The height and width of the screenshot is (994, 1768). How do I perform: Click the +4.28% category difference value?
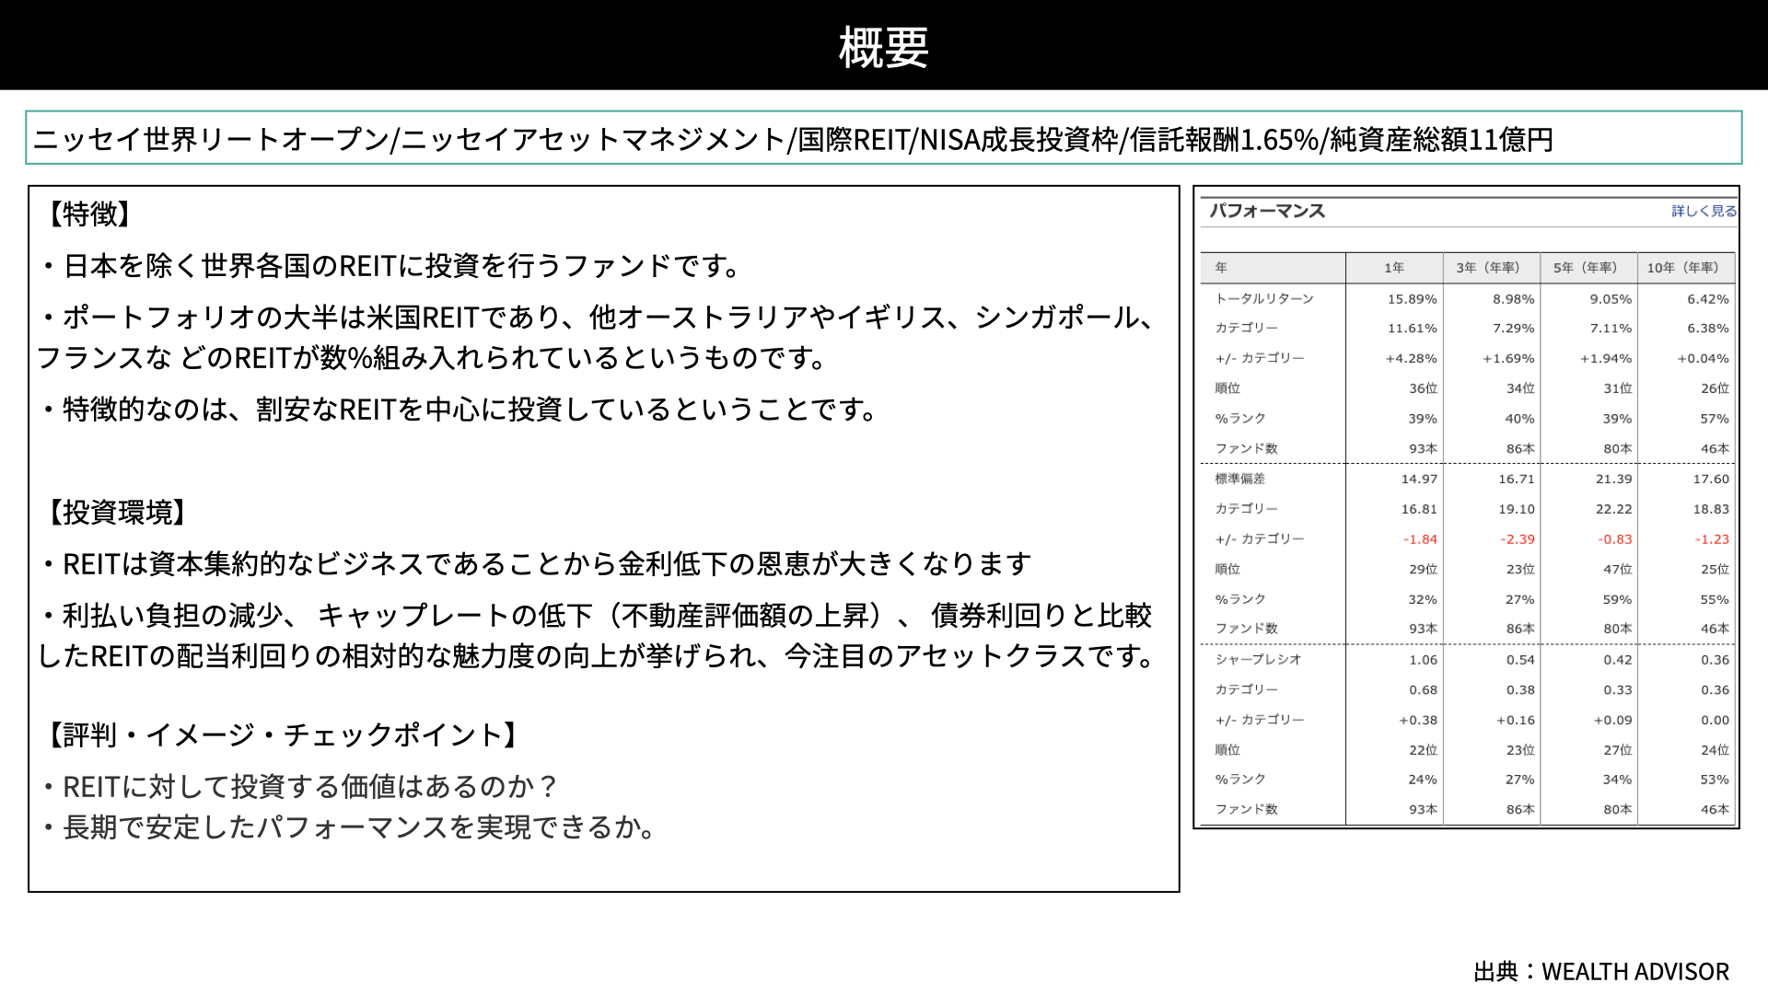[x=1411, y=359]
